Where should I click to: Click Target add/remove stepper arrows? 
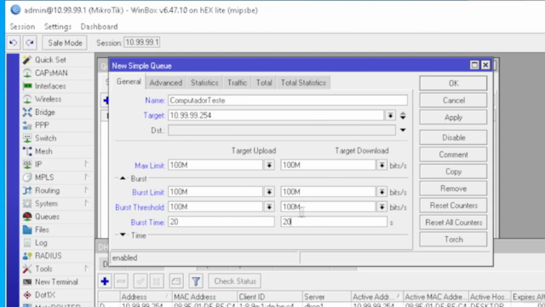tap(403, 116)
